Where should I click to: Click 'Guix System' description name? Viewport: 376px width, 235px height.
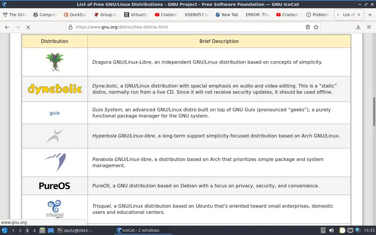pos(107,110)
